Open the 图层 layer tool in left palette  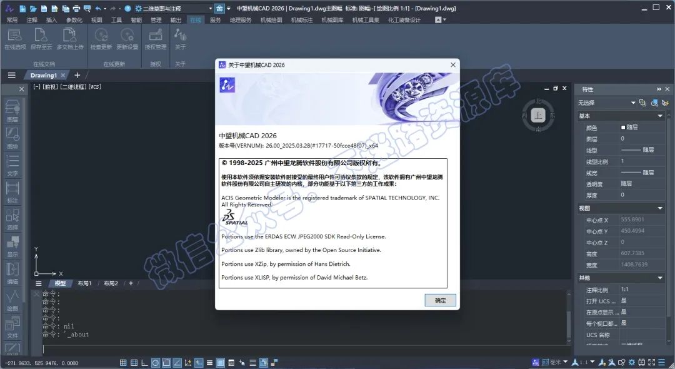tap(12, 111)
